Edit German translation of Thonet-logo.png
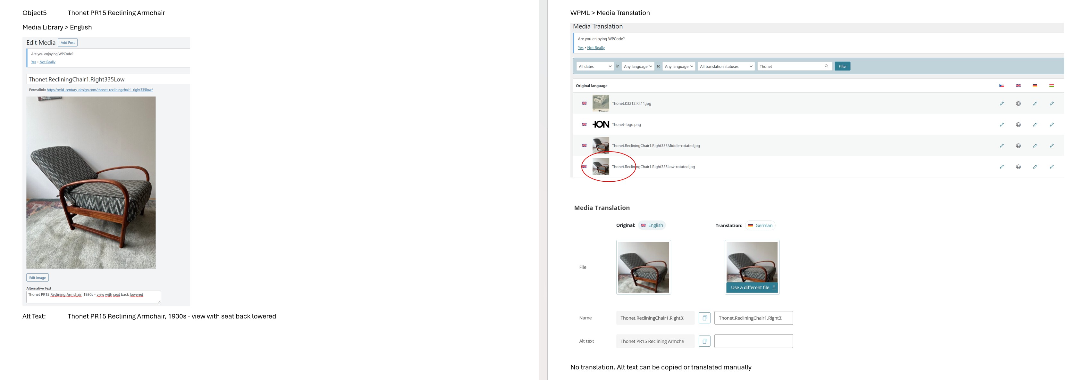The width and height of the screenshot is (1086, 380). tap(1035, 125)
